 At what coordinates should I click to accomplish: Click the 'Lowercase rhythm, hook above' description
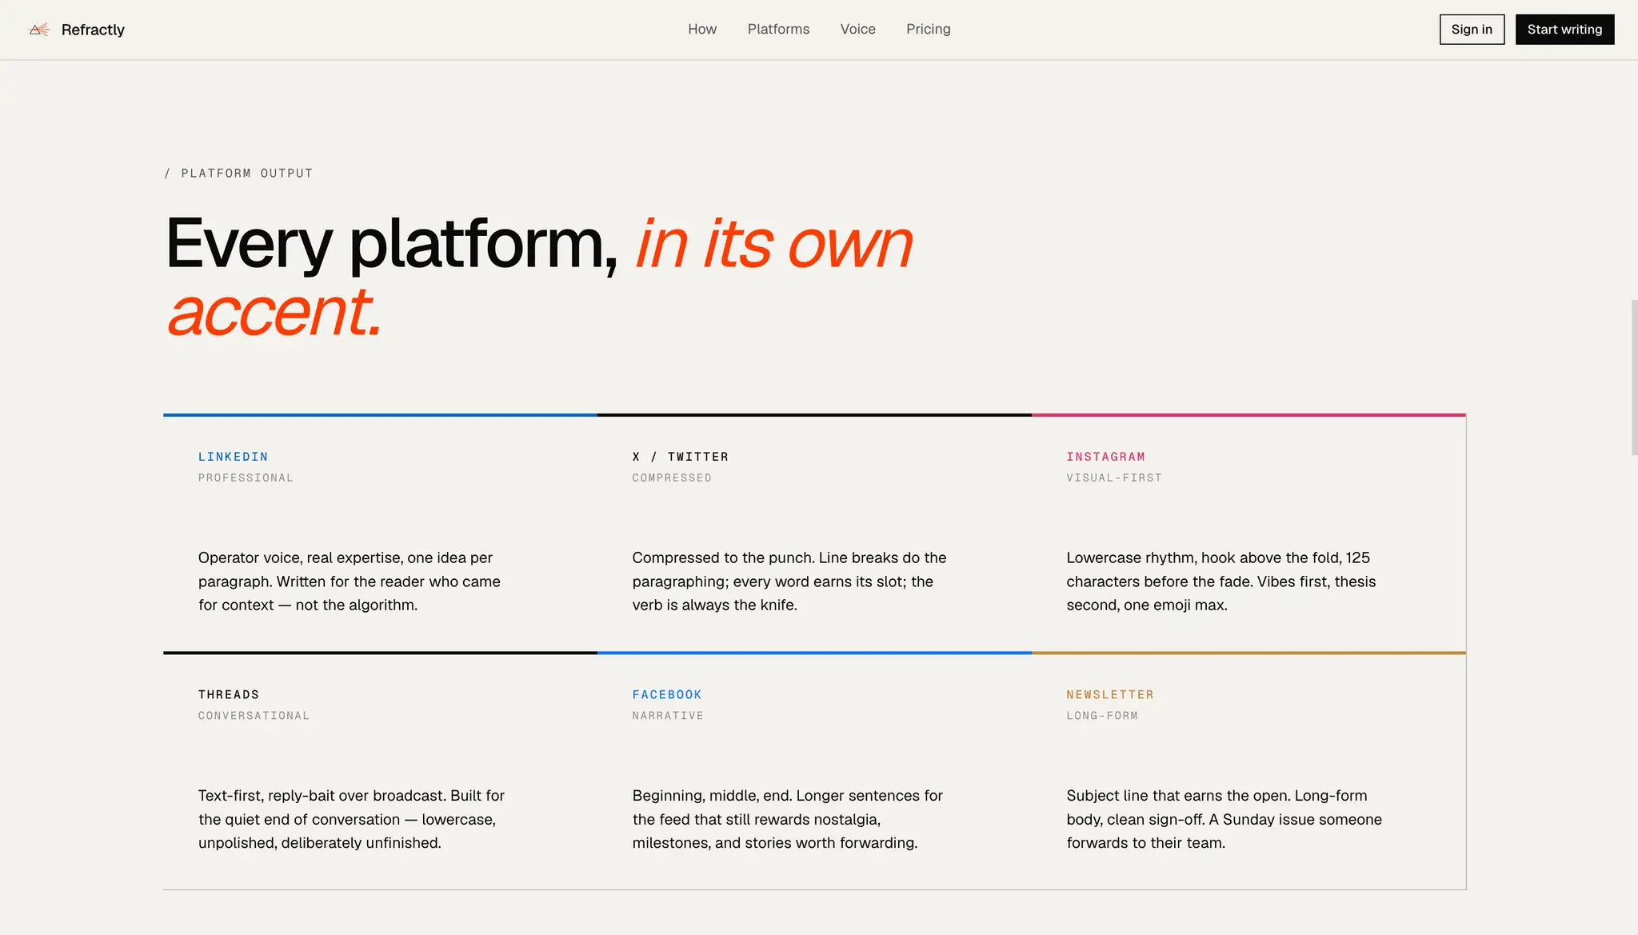pyautogui.click(x=1221, y=581)
